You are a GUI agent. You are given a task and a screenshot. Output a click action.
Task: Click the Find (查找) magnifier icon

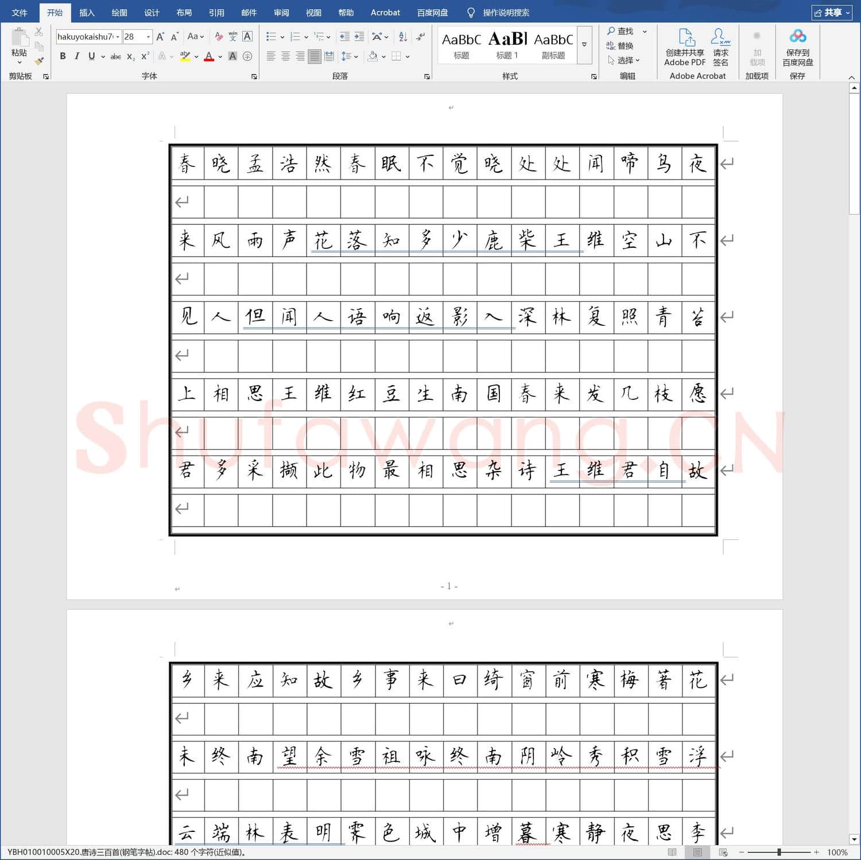point(611,31)
